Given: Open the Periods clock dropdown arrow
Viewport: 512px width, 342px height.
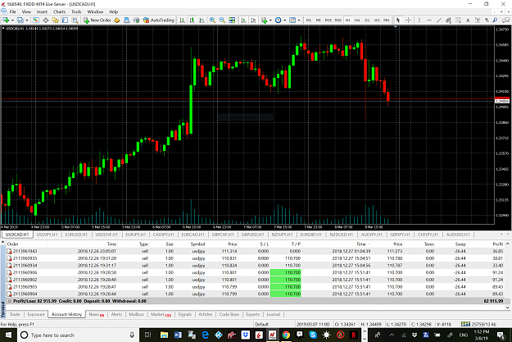Looking at the screenshot, I should pyautogui.click(x=285, y=21).
